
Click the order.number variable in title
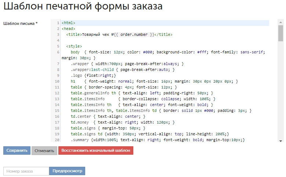pos(134,34)
